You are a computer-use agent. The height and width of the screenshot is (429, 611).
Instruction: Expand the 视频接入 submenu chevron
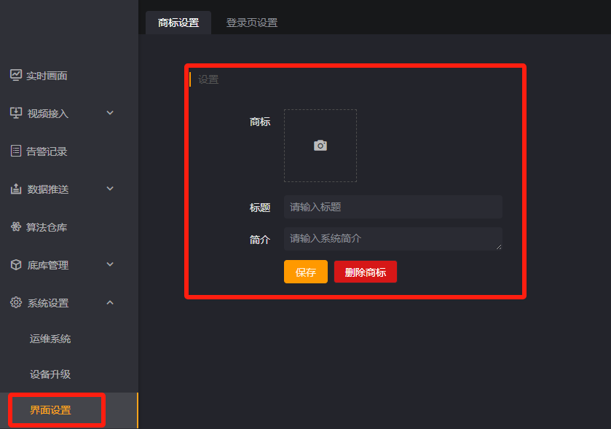click(110, 113)
